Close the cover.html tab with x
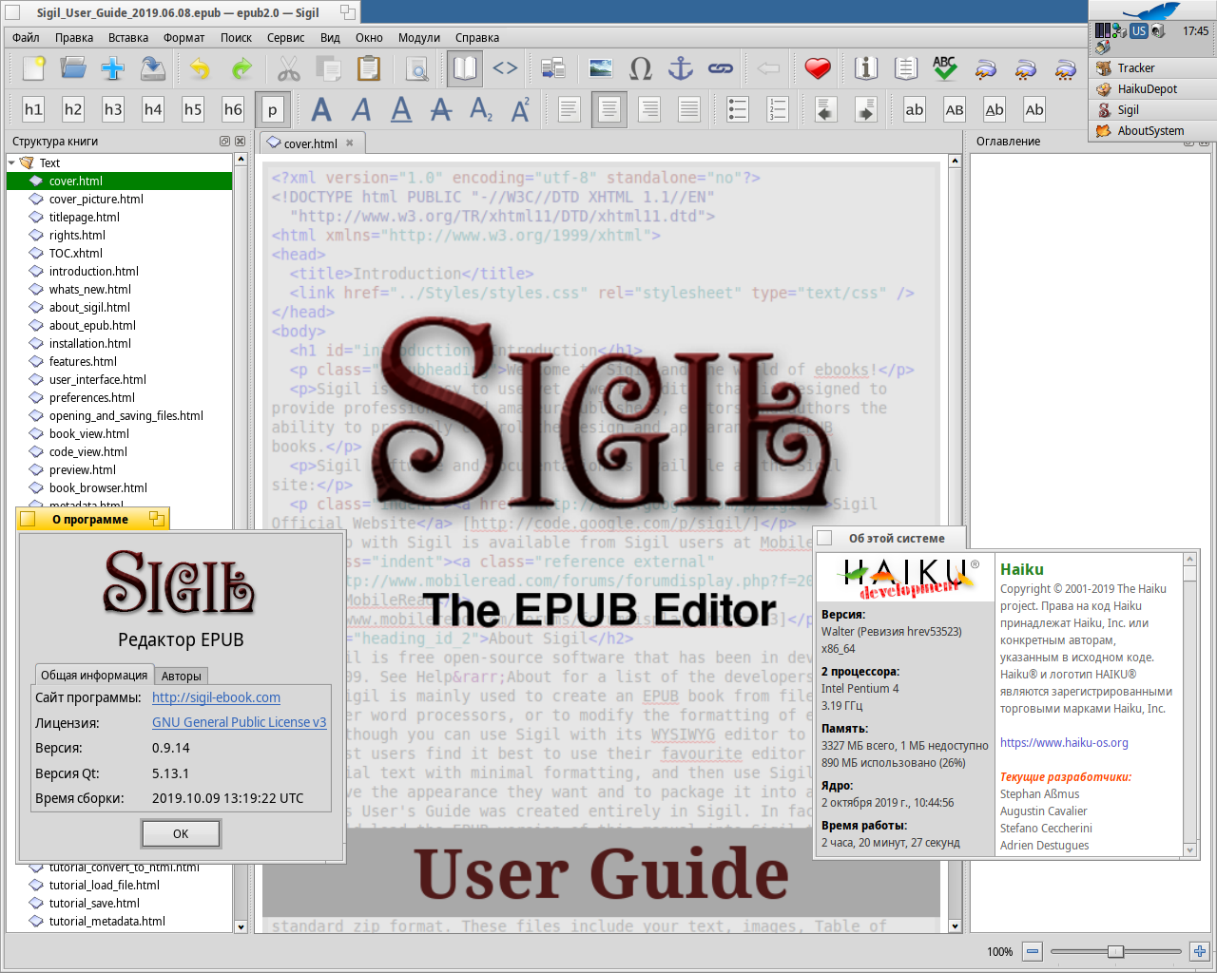This screenshot has width=1217, height=973. pyautogui.click(x=350, y=143)
